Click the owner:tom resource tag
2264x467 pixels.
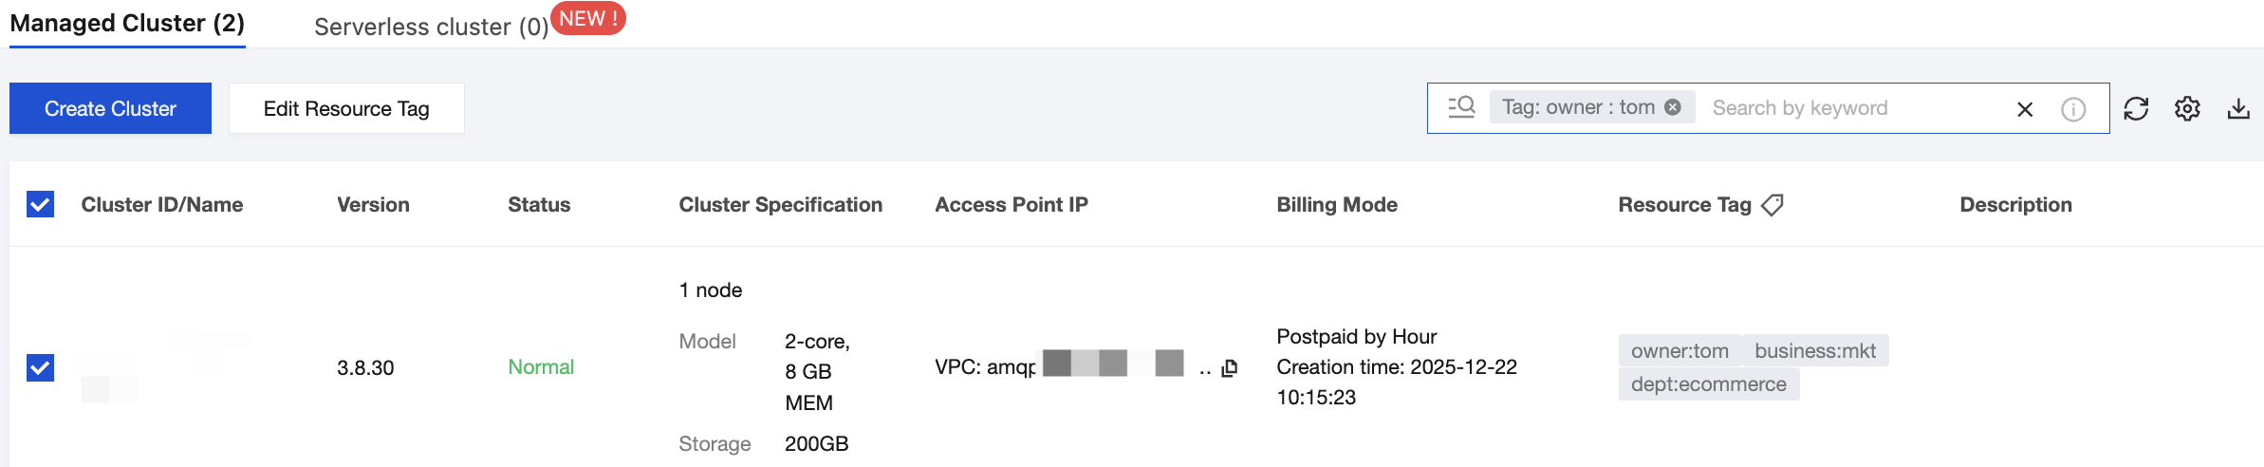pyautogui.click(x=1679, y=351)
